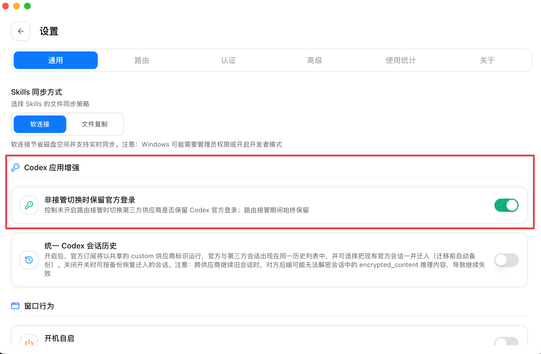Click the 统一 Codex 会话历史 label
Screen dimensions: 541x354
tap(81, 246)
